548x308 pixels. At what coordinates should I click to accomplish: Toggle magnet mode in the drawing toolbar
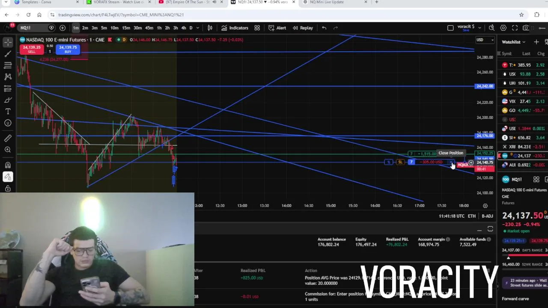point(8,165)
